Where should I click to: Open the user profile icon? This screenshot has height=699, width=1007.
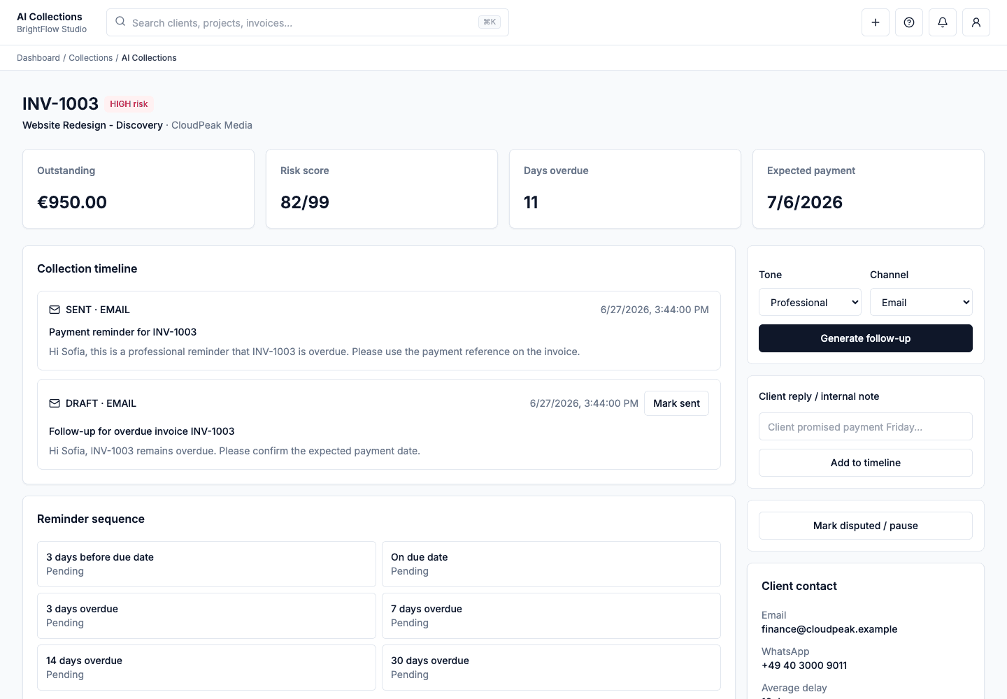click(x=976, y=22)
